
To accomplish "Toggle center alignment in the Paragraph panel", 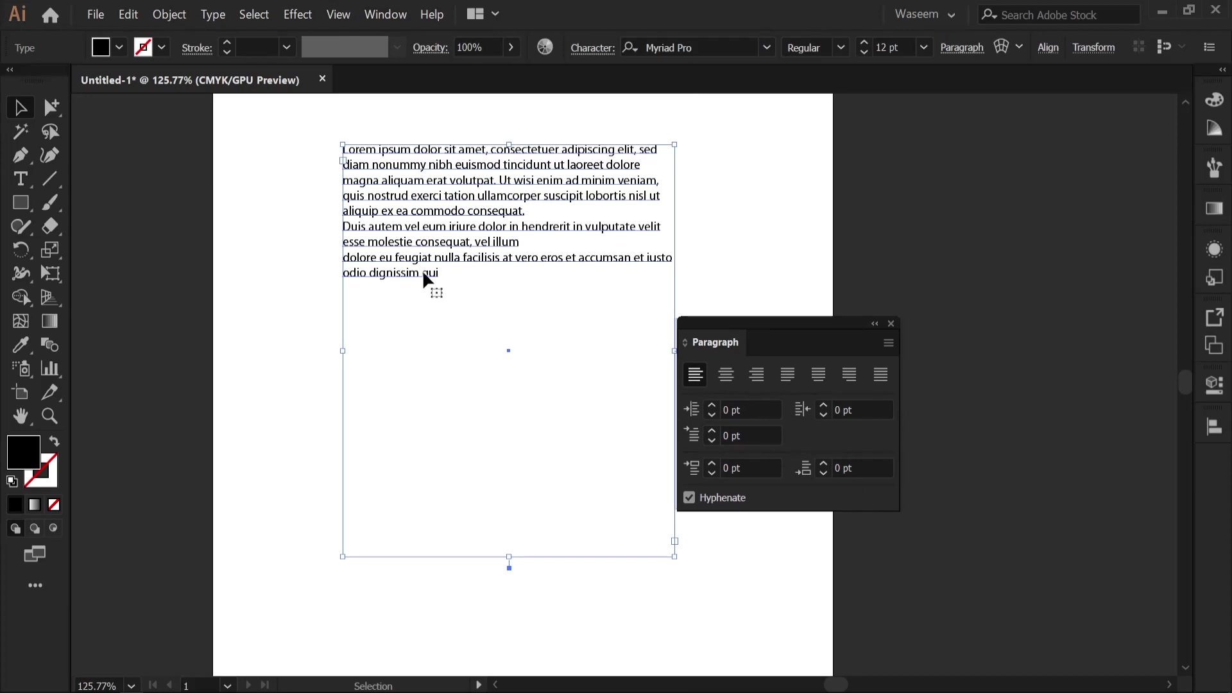I will coord(726,375).
